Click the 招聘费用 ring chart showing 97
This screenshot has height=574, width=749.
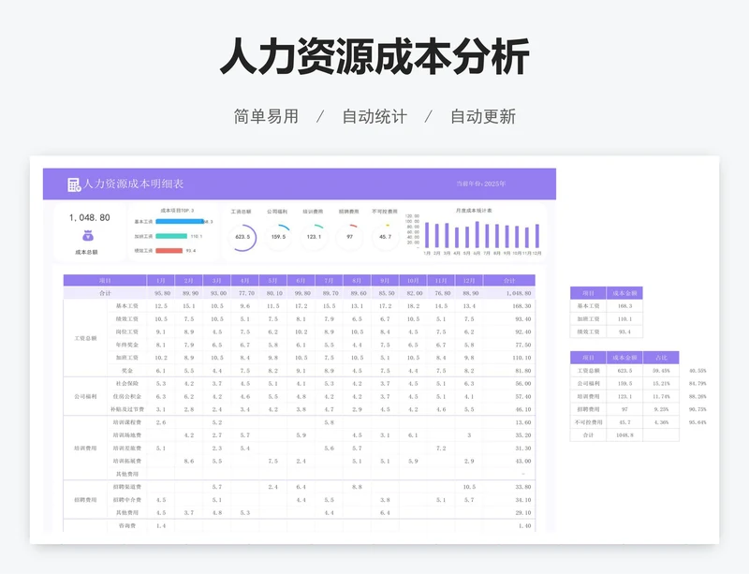pos(349,237)
